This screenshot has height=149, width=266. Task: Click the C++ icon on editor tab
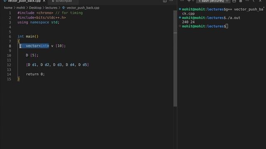pos(5,1)
